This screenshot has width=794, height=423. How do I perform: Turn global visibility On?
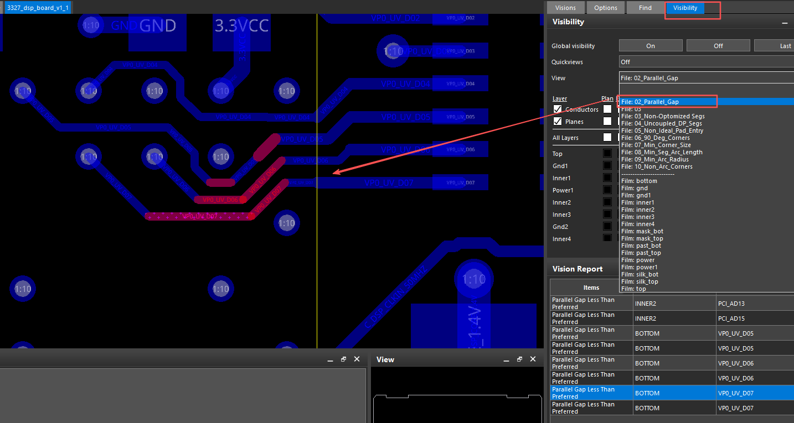651,46
